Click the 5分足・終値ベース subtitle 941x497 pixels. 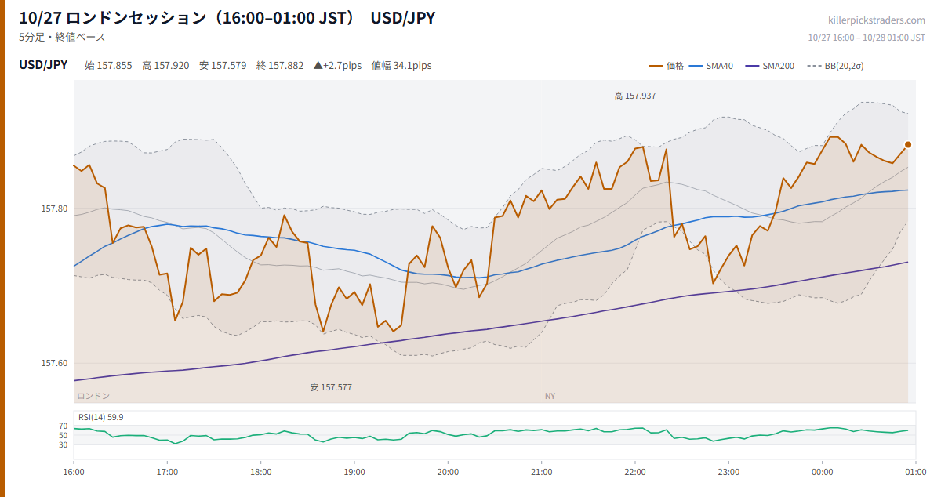(62, 37)
